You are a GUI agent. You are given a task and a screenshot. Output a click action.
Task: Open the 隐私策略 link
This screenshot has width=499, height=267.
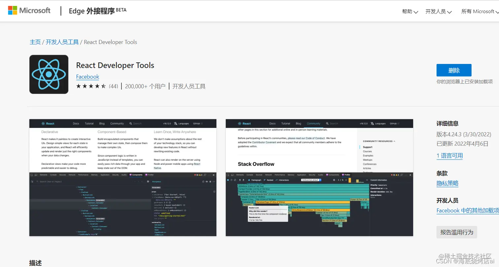click(448, 184)
